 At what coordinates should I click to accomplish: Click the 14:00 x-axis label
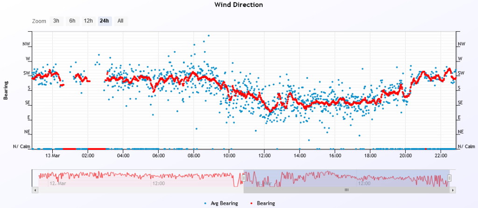[300, 155]
